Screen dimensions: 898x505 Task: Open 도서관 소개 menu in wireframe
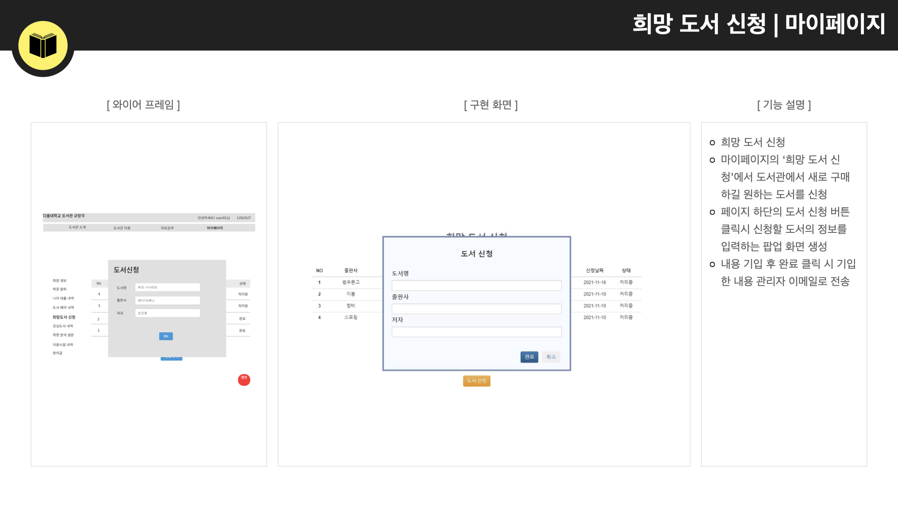[x=77, y=228]
